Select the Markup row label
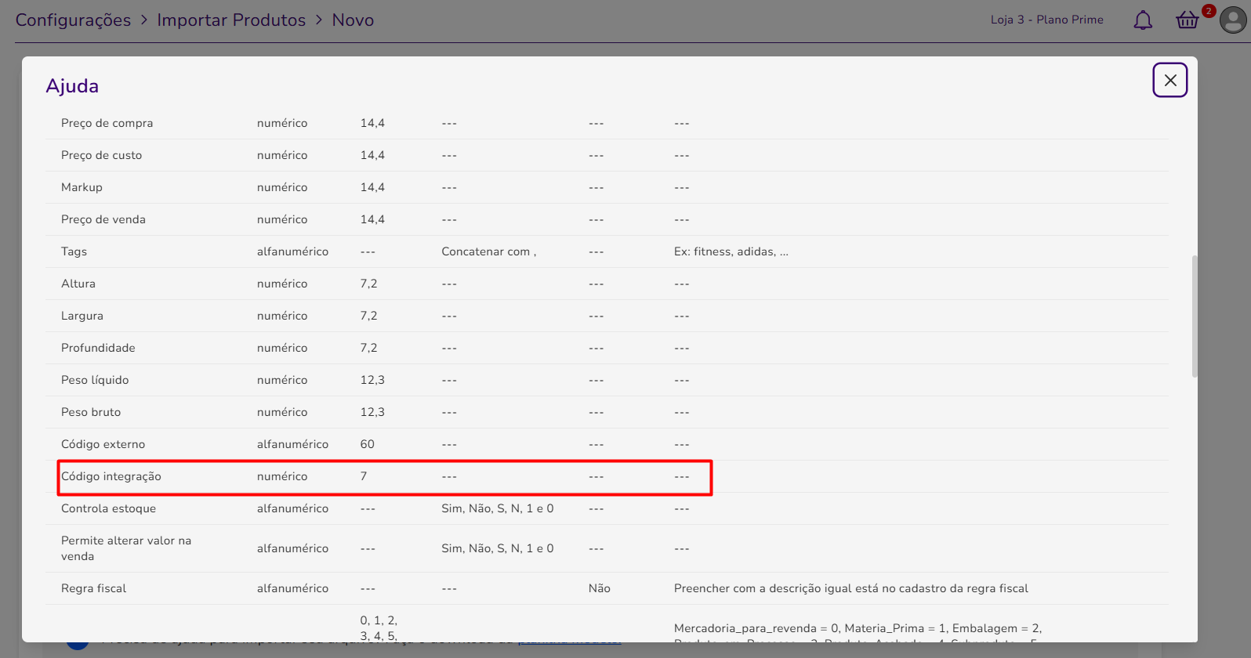This screenshot has width=1251, height=658. click(x=82, y=187)
